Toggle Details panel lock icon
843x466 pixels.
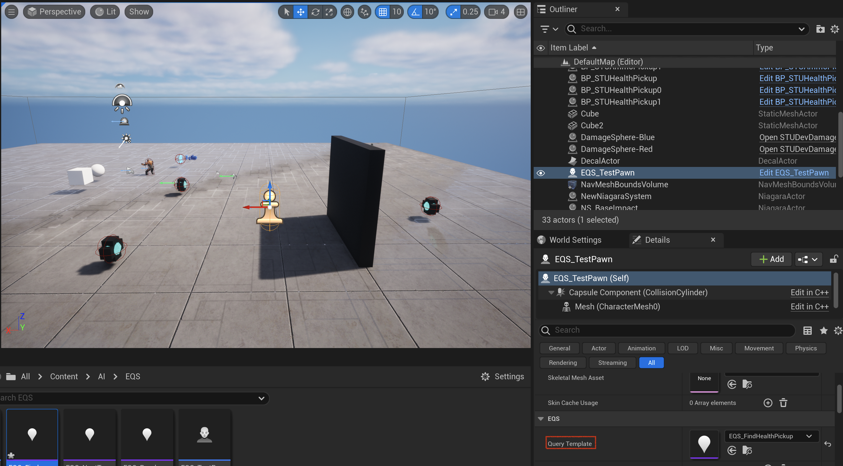[833, 259]
